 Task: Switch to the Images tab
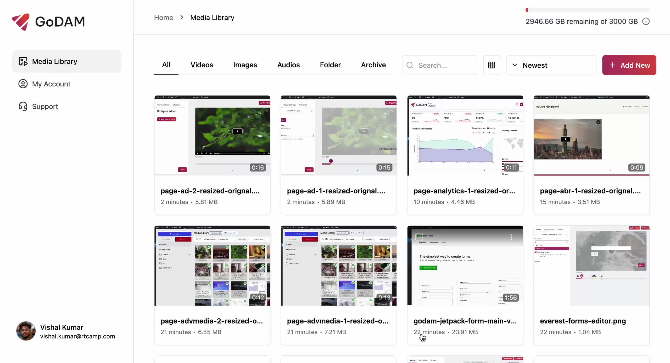245,65
